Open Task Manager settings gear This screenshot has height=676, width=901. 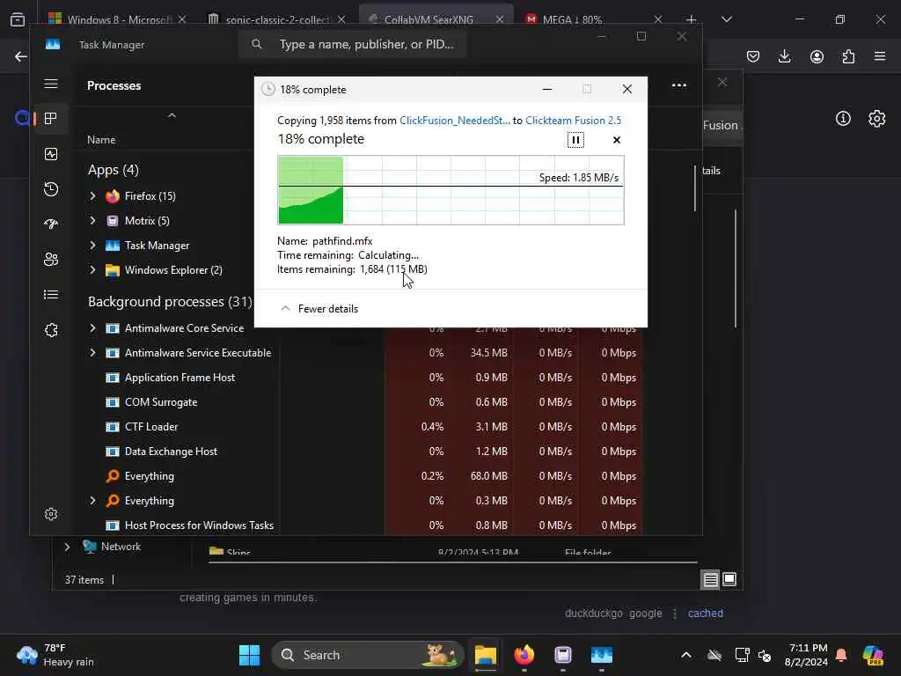[51, 514]
